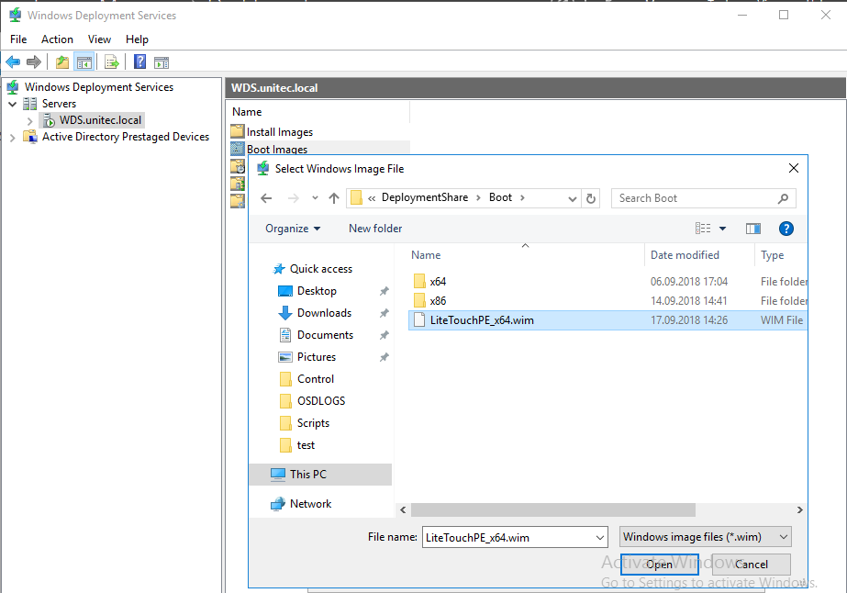Click the Forward arrow in the WDS toolbar
Viewport: 847px width, 593px height.
[x=33, y=62]
